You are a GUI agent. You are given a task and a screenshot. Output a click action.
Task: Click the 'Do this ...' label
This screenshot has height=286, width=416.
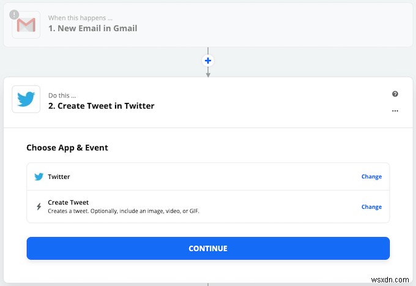[62, 95]
